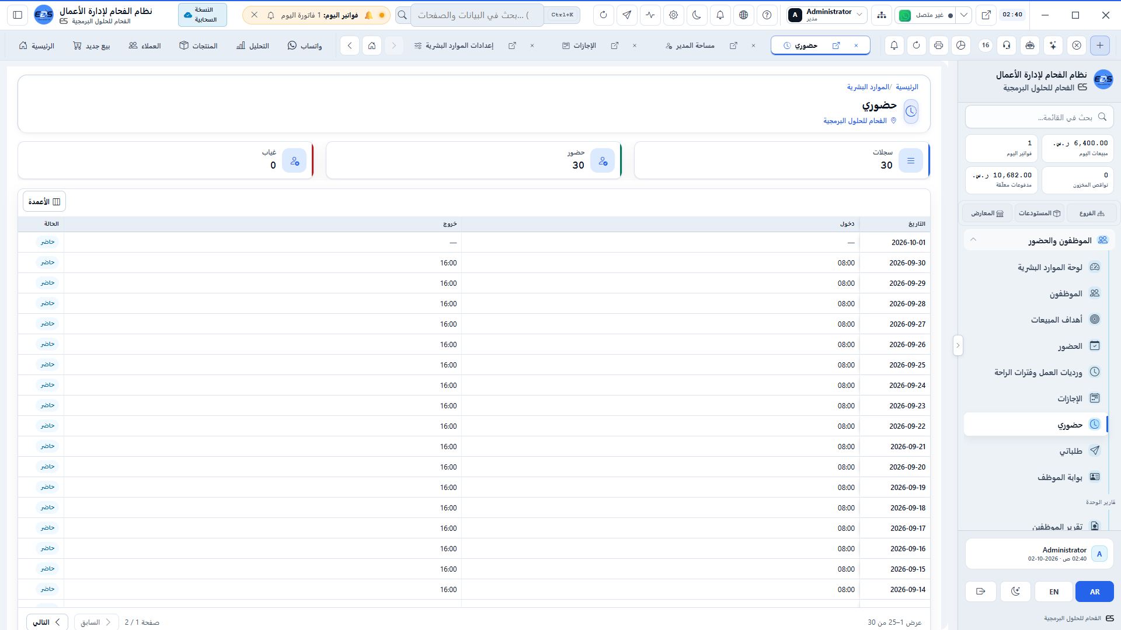Click the print icon in the tab toolbar
Viewport: 1121px width, 630px height.
[938, 45]
